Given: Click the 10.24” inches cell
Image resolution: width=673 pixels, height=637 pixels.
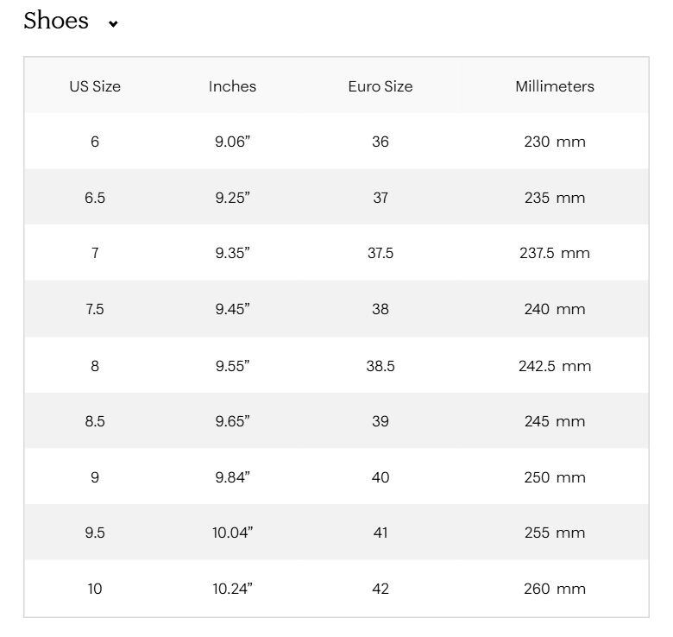Looking at the screenshot, I should (232, 589).
